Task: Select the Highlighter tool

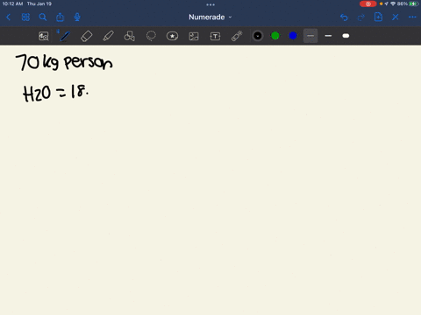Action: tap(108, 36)
